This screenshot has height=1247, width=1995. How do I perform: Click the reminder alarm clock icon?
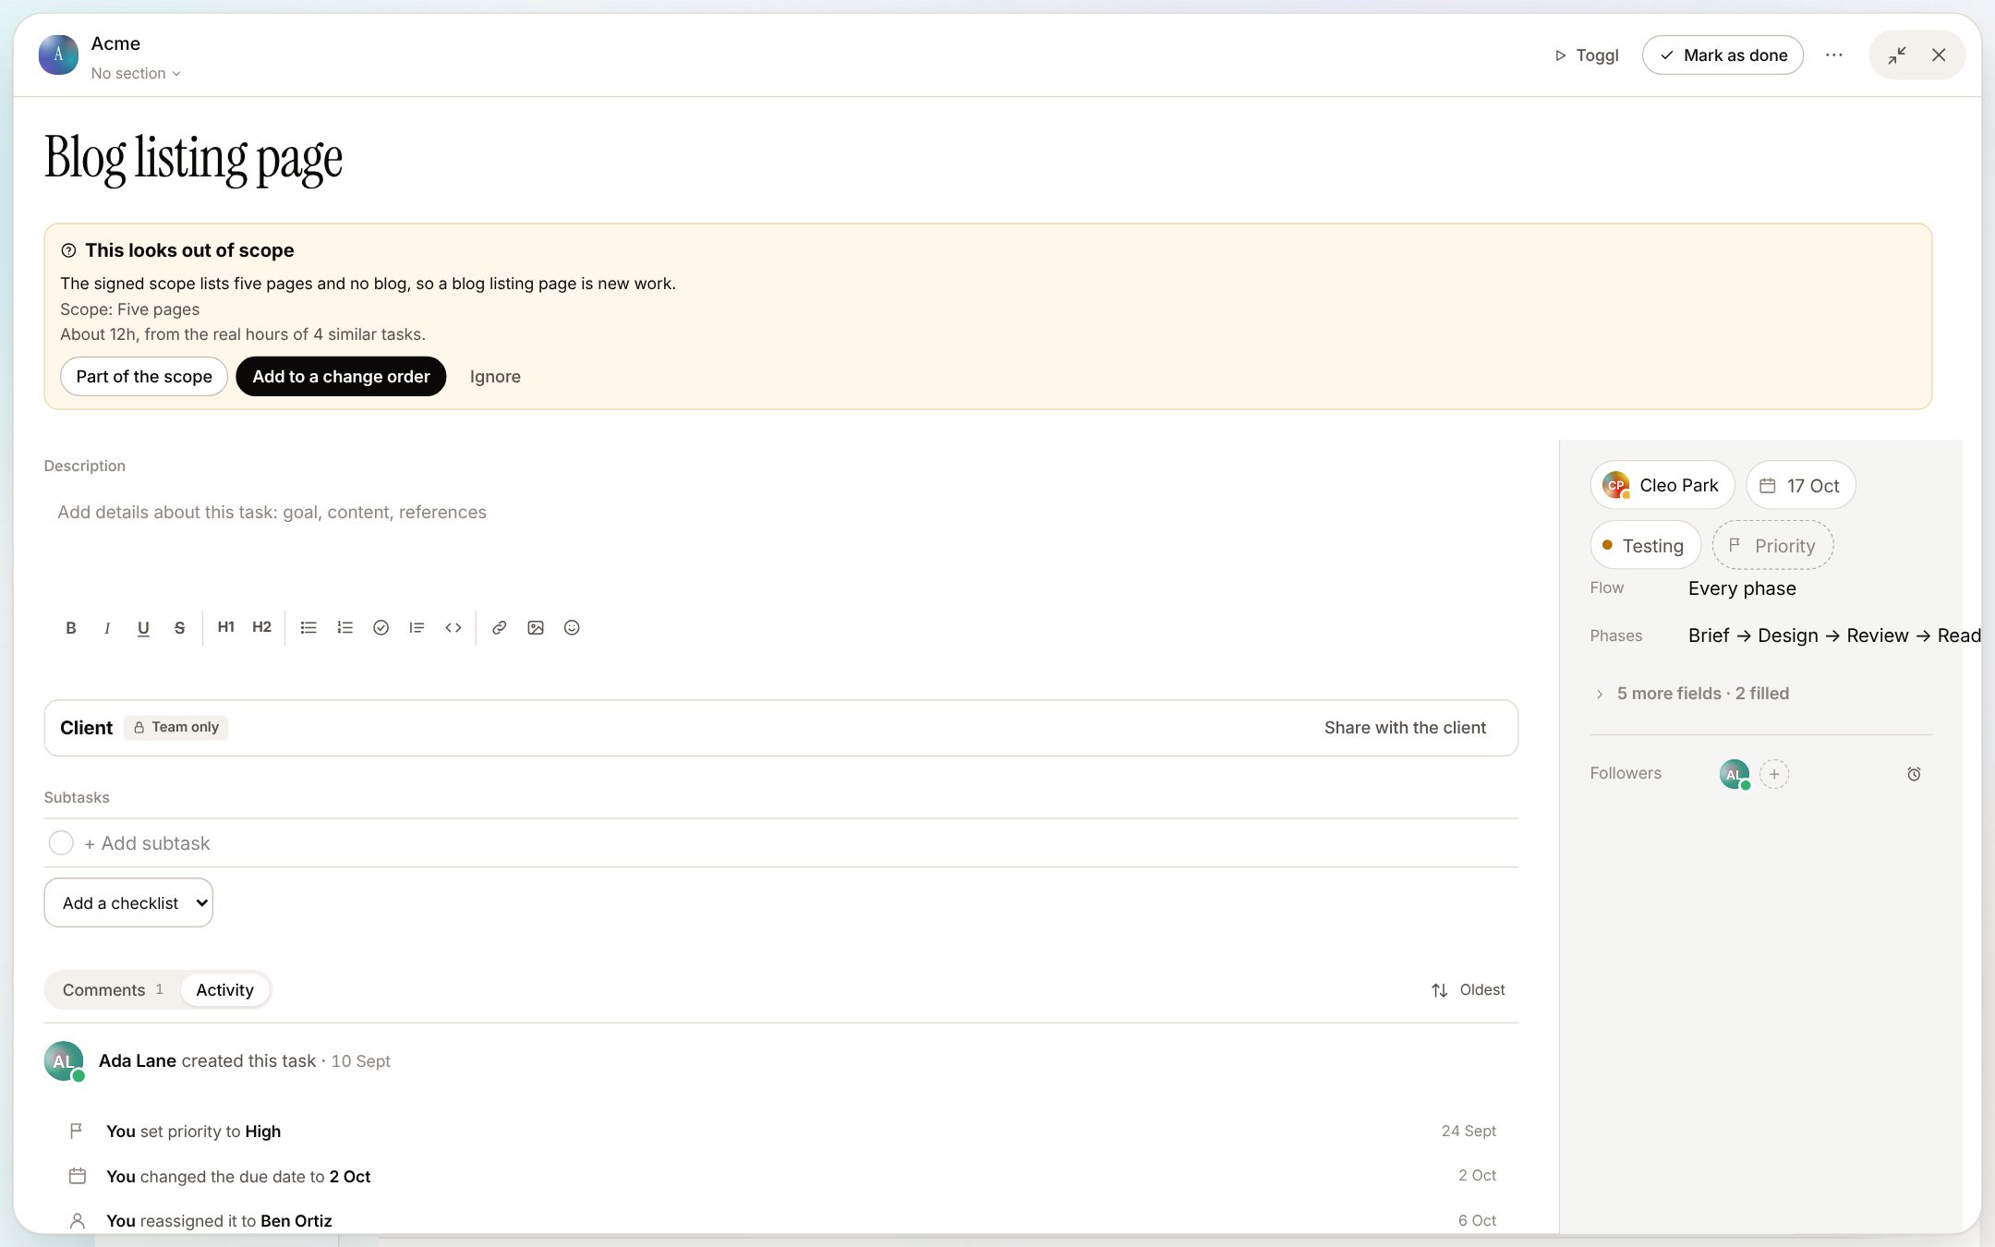1914,774
